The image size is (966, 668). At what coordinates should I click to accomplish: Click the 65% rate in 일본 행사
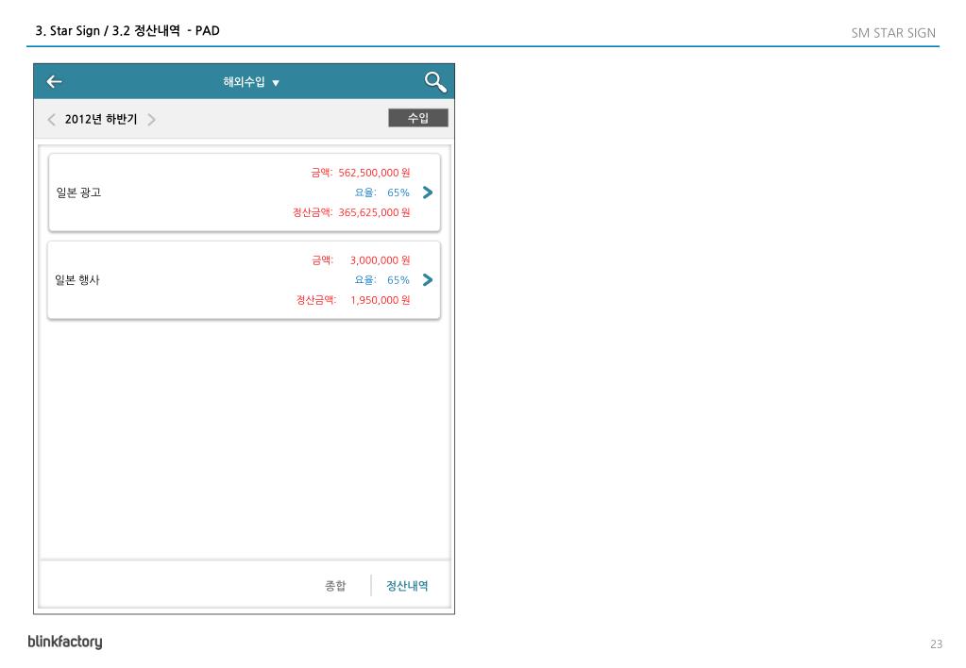pyautogui.click(x=398, y=280)
